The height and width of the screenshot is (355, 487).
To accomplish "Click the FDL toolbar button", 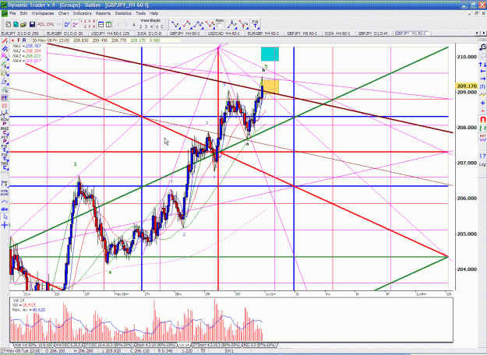I will pyautogui.click(x=41, y=24).
